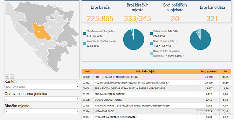
Task: Click the Broj političkih subjekata value 20
Action: pos(175,19)
